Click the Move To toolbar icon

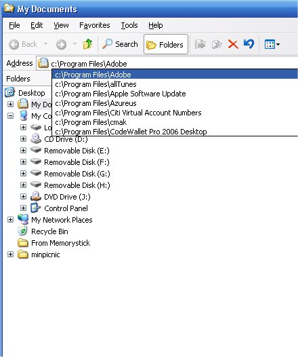[x=200, y=44]
